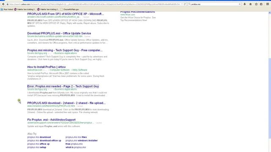Submit search with the go arrow
This screenshot has height=152, width=271.
coord(240,4)
